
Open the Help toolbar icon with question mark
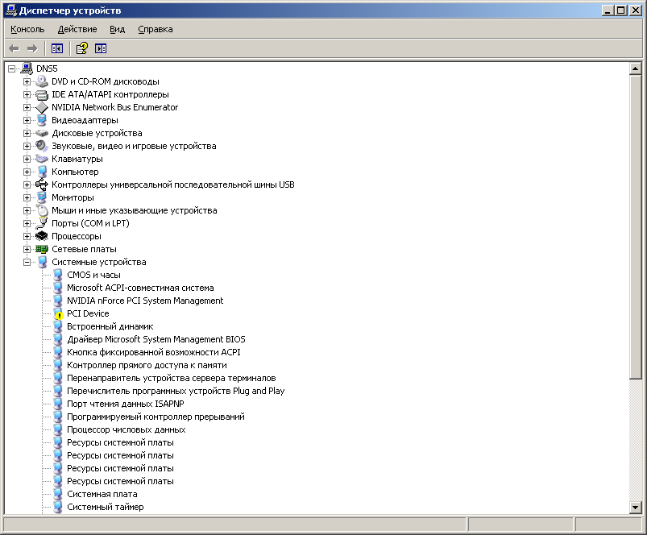(x=81, y=48)
